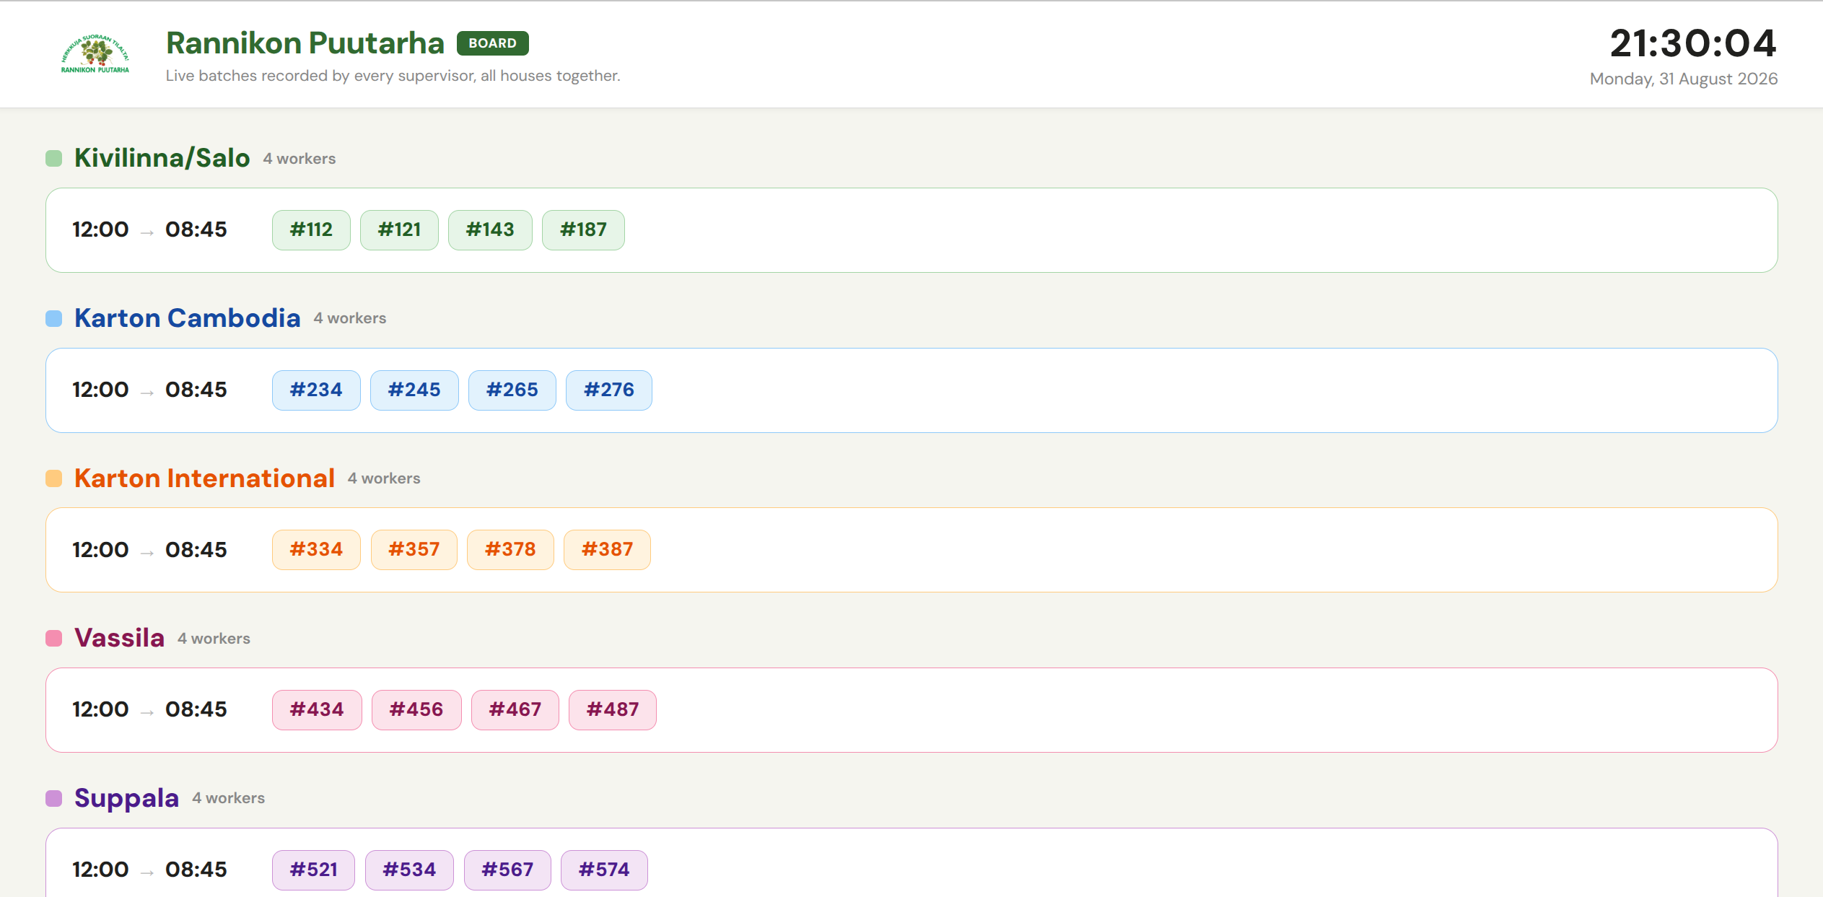This screenshot has height=897, width=1823.
Task: Select worker chip #357
Action: tap(414, 550)
